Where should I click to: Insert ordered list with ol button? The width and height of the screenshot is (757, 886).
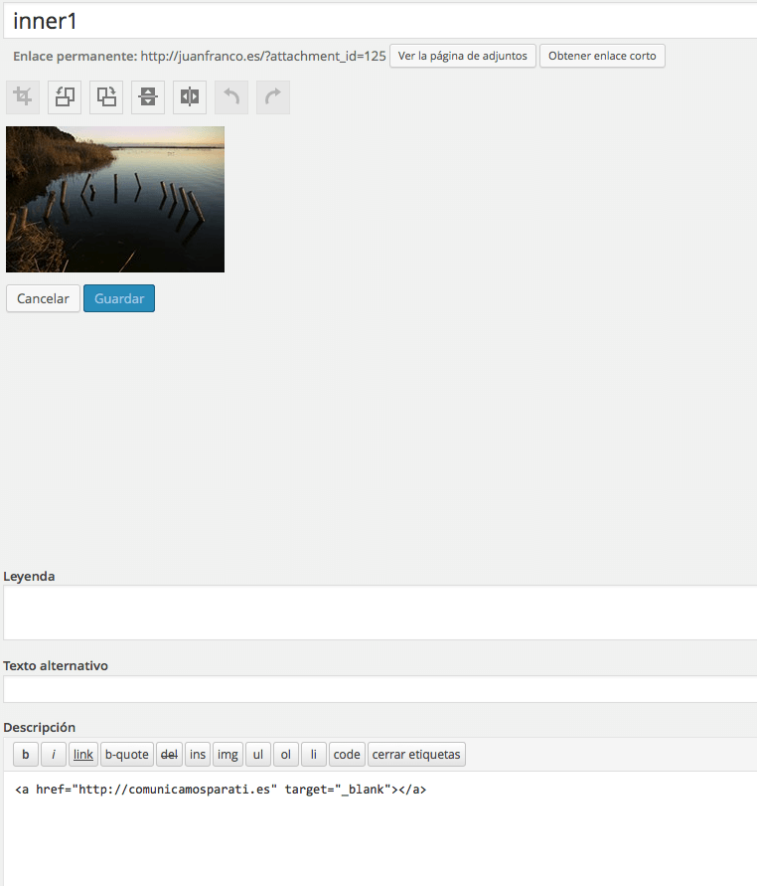pos(286,755)
